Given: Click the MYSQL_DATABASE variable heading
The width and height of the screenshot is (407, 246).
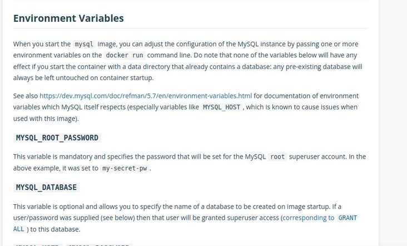Looking at the screenshot, I should (x=46, y=188).
